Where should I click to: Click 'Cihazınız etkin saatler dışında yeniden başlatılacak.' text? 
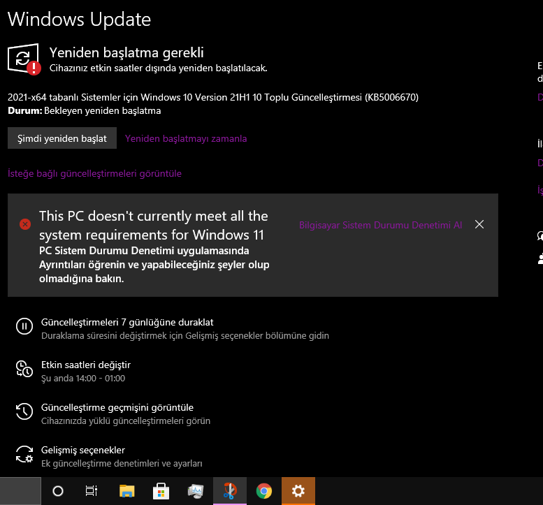(158, 68)
